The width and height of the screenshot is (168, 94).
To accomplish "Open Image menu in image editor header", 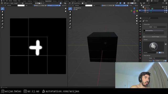I will [x=16, y=3].
